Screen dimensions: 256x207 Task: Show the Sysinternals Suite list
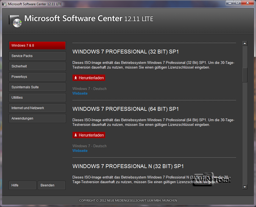click(37, 87)
